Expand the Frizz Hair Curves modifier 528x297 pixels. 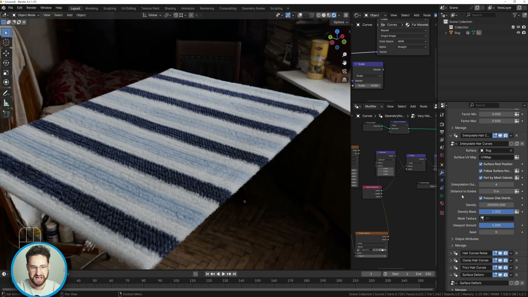pyautogui.click(x=451, y=268)
